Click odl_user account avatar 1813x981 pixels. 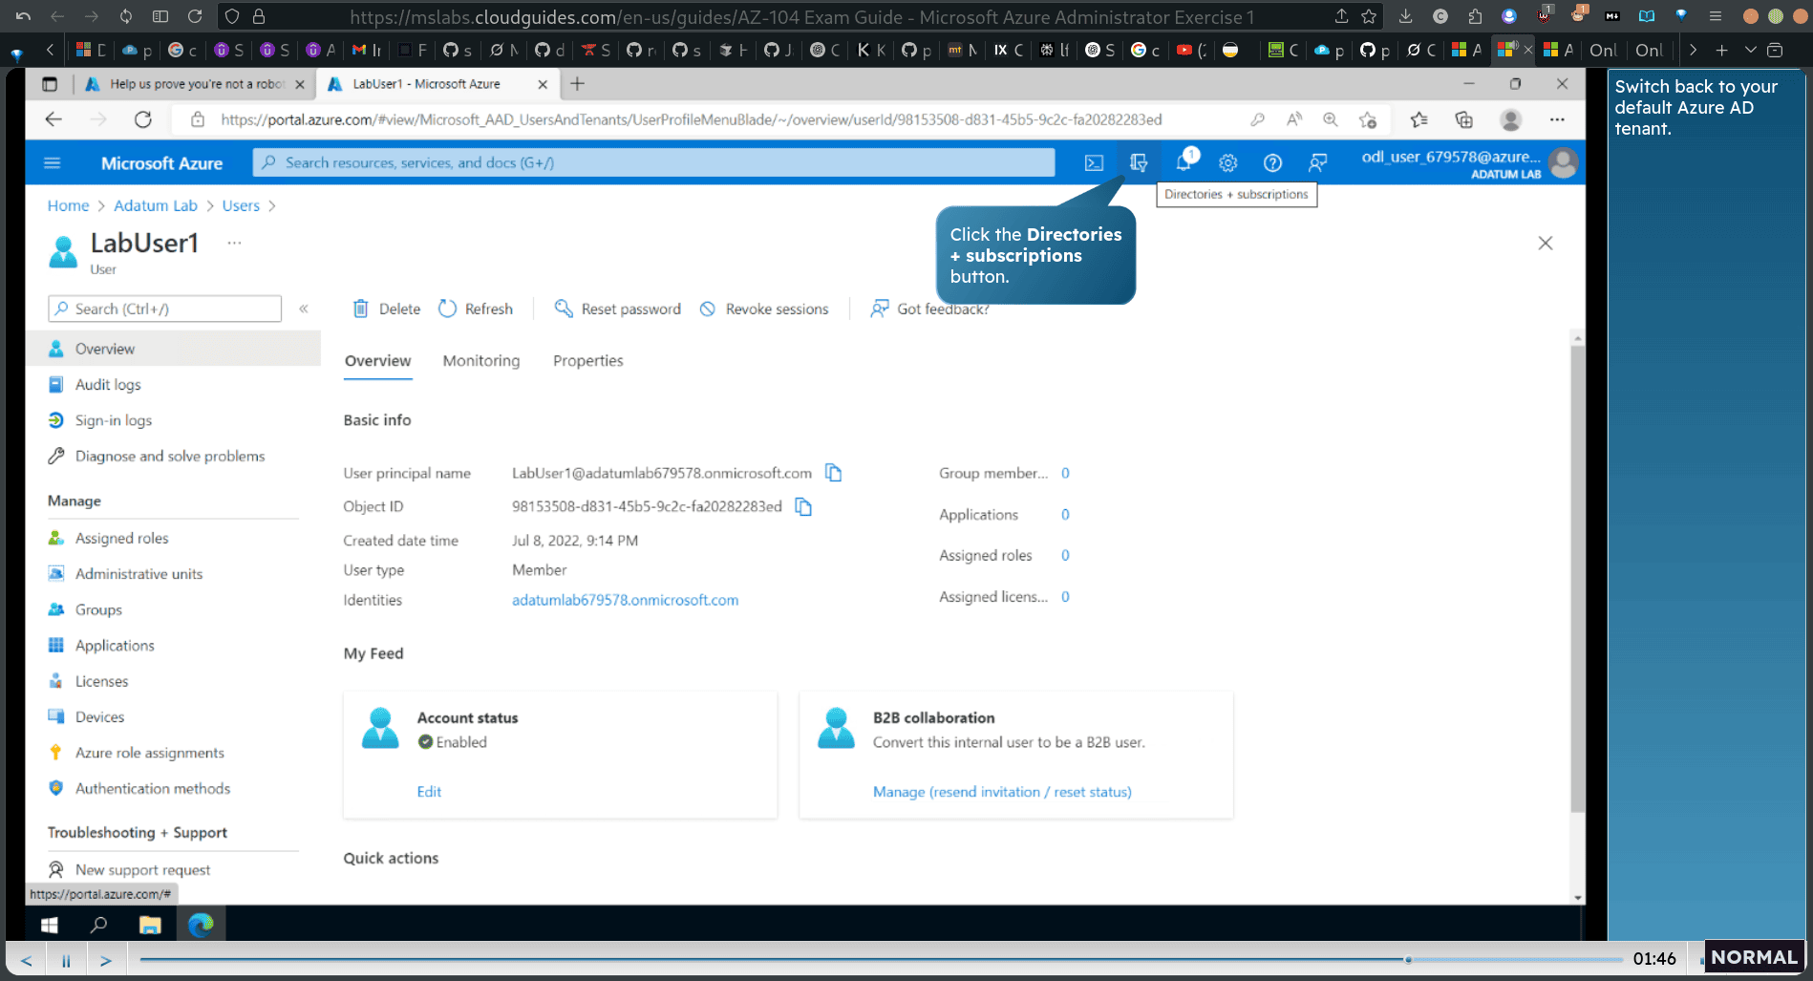tap(1563, 163)
